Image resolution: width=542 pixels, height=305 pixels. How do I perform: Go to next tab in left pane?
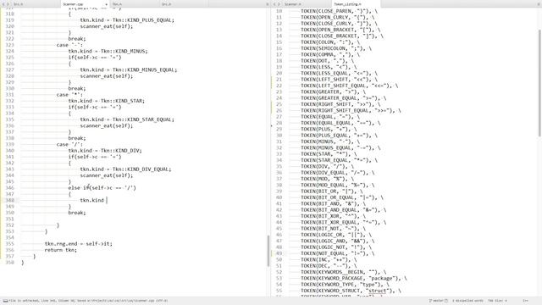click(8, 4)
